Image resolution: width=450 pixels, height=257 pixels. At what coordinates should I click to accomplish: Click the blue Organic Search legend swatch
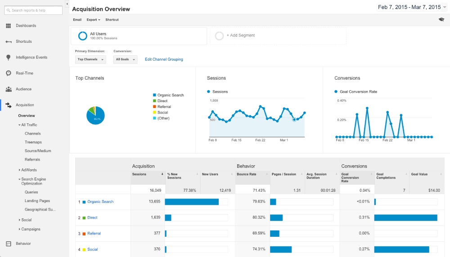(154, 95)
